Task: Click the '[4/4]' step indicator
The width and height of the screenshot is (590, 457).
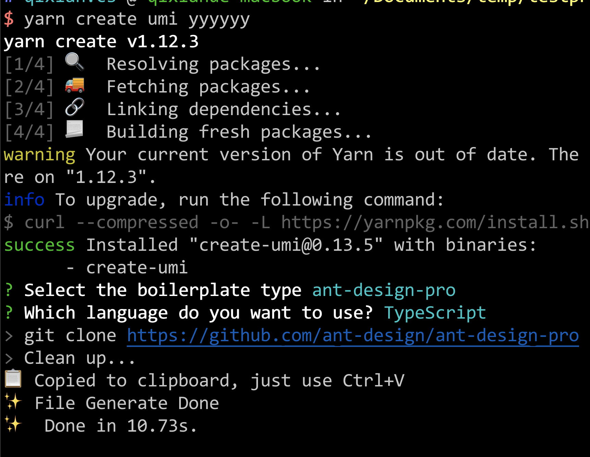Action: point(29,132)
